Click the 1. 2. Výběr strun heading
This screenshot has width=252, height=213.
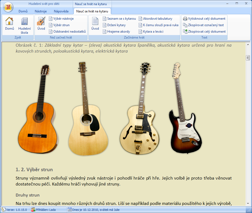[x=34, y=170]
